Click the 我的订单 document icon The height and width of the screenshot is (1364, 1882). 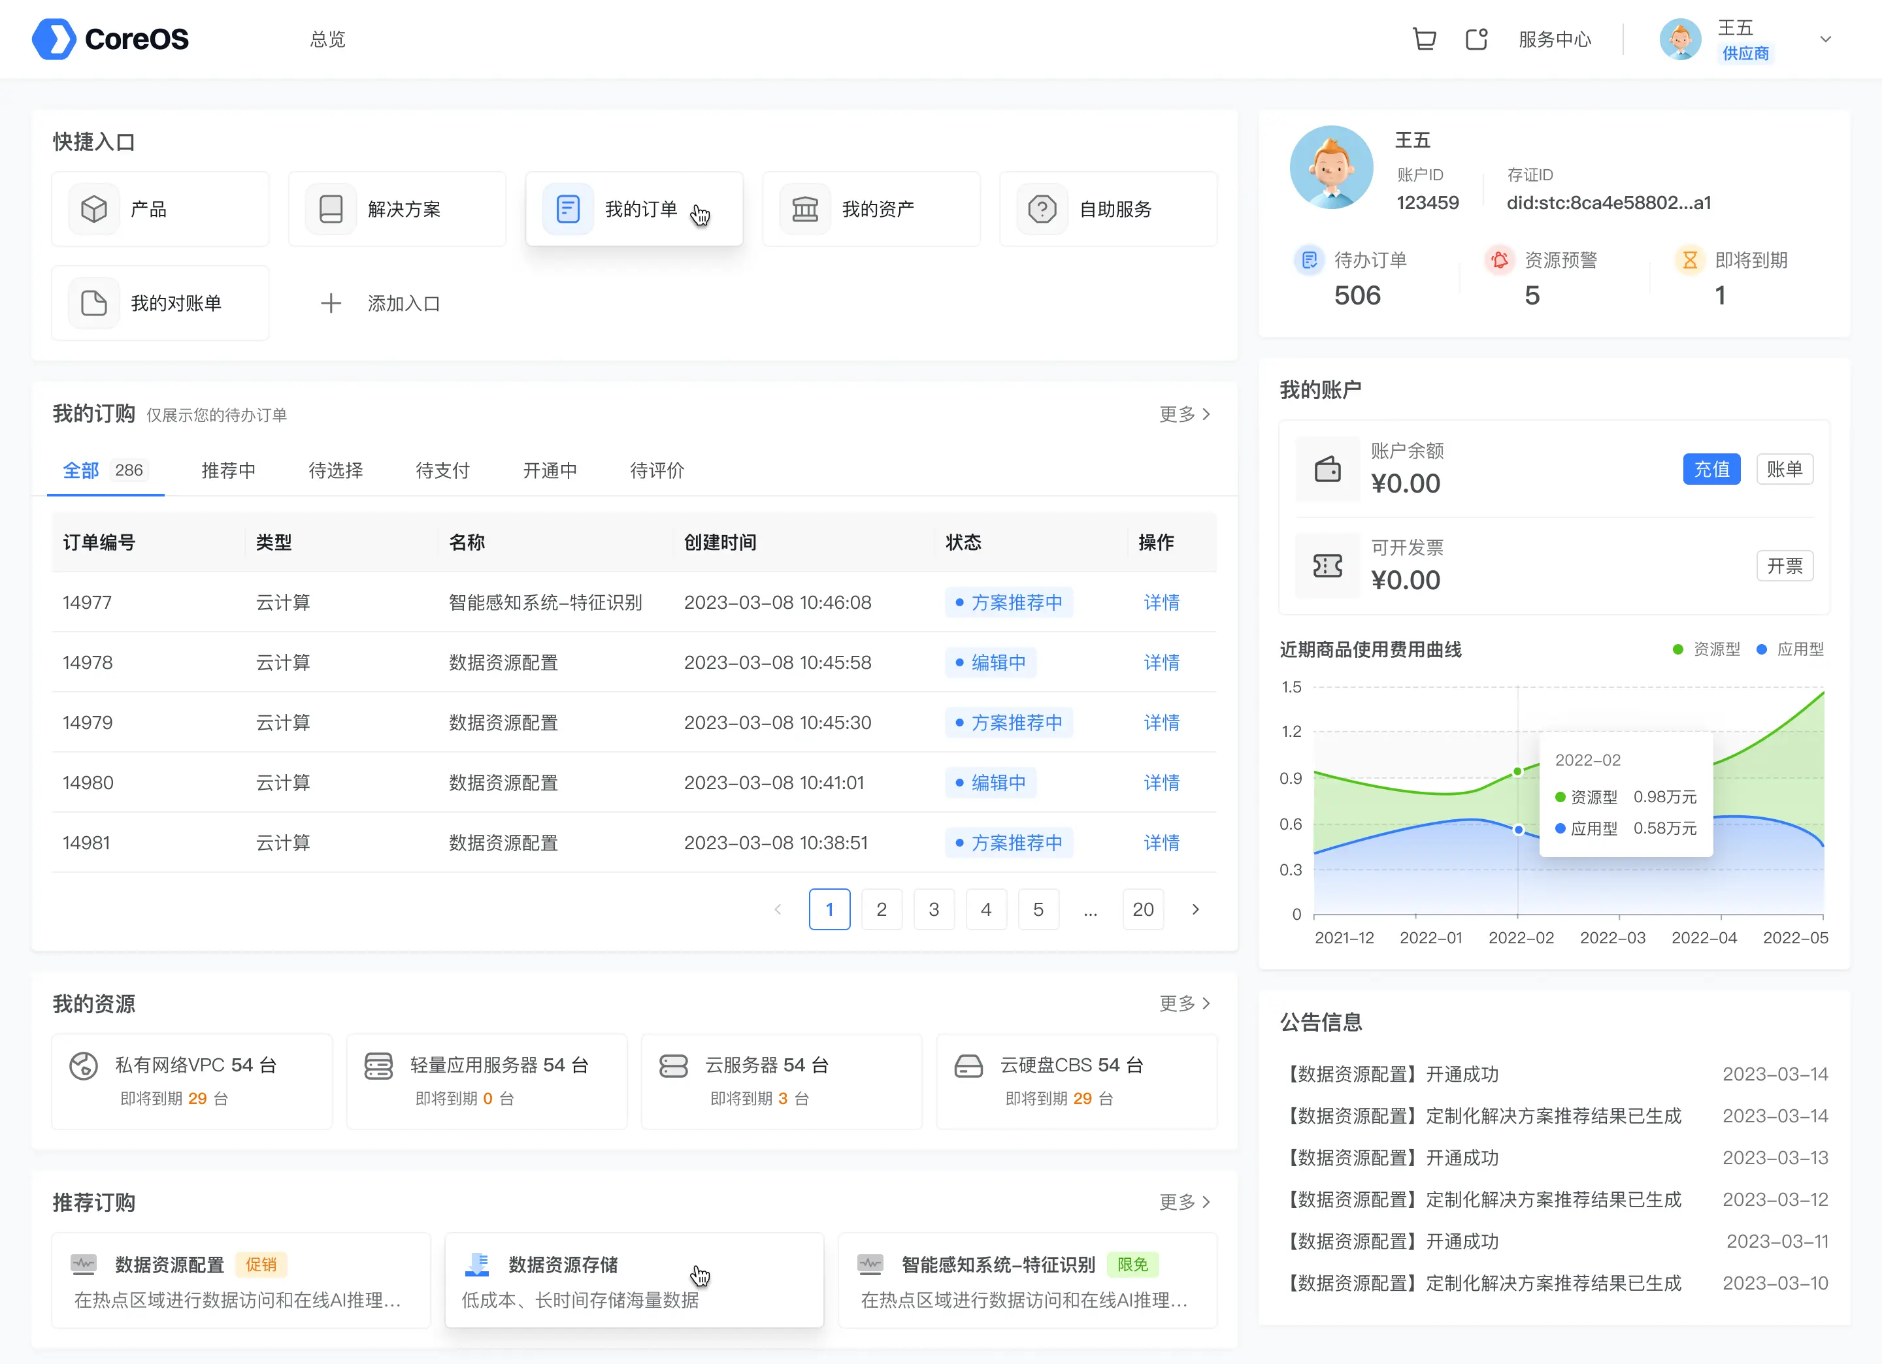pos(567,208)
